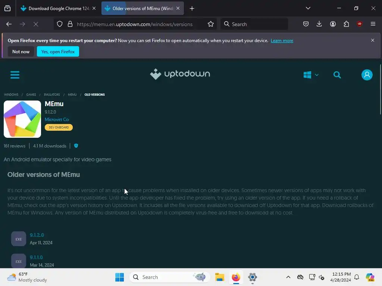The height and width of the screenshot is (286, 382).
Task: Click the Firefox Search box
Action: 254,24
